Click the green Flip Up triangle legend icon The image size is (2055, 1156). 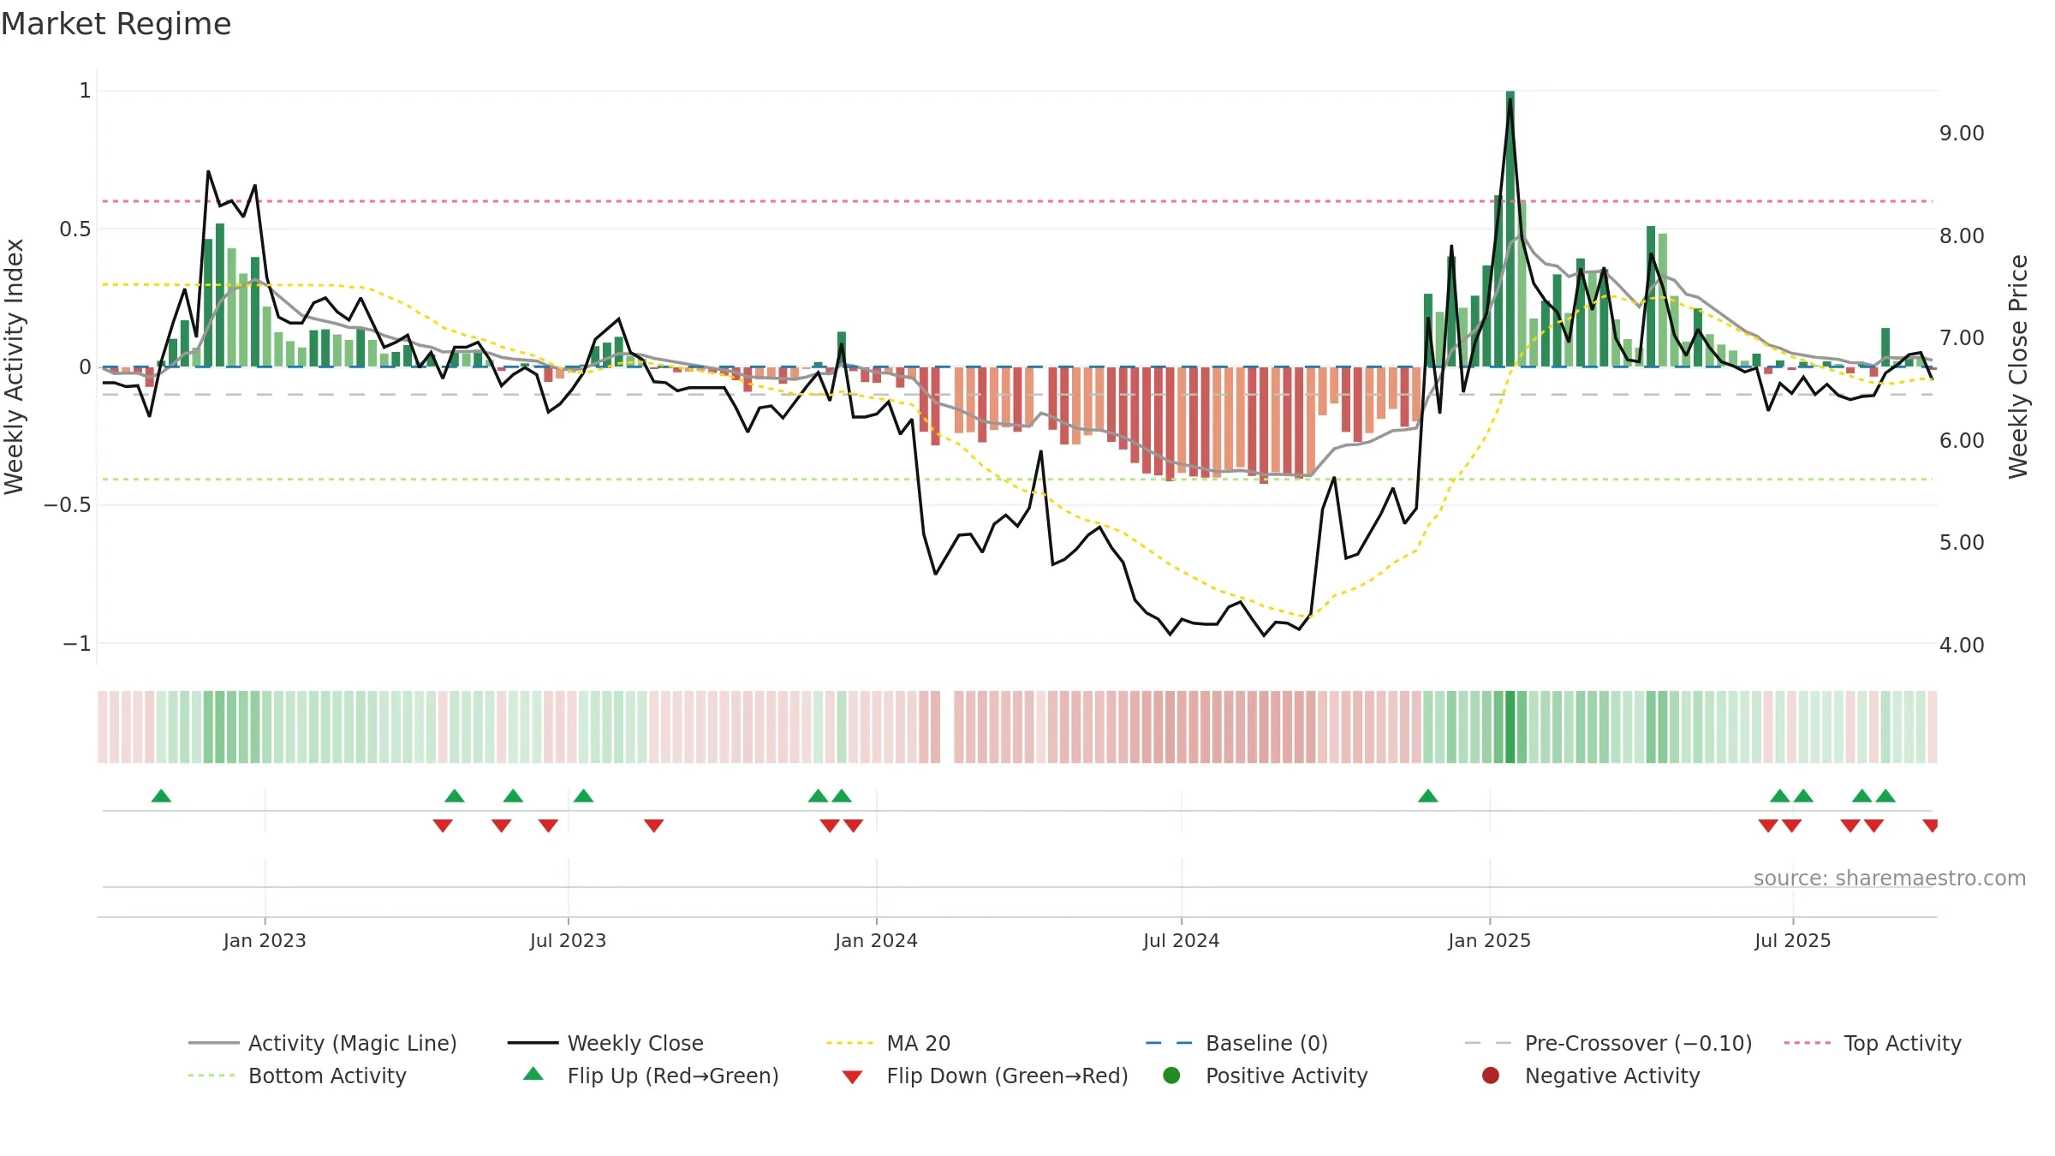point(533,1074)
